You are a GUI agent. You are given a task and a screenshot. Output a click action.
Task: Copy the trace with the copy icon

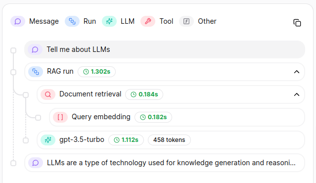point(297,23)
